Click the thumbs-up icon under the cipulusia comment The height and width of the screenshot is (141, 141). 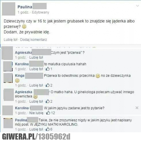pos(48,69)
